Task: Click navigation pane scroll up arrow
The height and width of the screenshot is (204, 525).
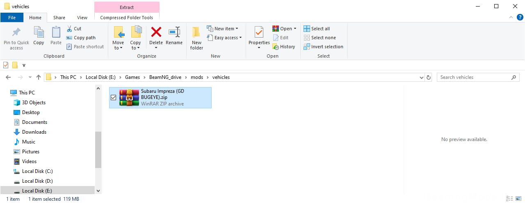Action: click(98, 88)
